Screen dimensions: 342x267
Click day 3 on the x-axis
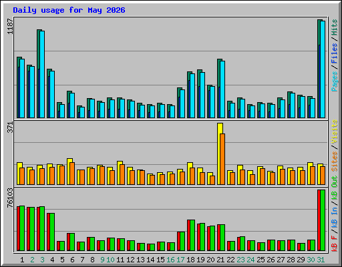[x=42, y=260]
